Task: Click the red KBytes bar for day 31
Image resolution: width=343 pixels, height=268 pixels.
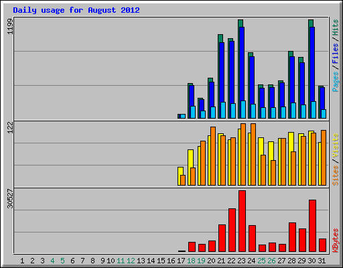Action: click(x=322, y=245)
